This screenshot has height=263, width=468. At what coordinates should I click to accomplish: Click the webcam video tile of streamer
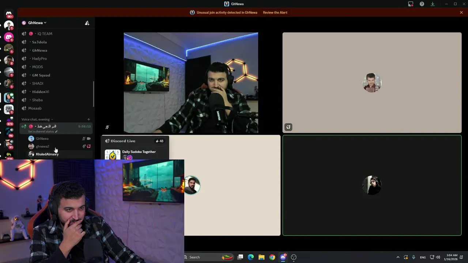tap(191, 83)
